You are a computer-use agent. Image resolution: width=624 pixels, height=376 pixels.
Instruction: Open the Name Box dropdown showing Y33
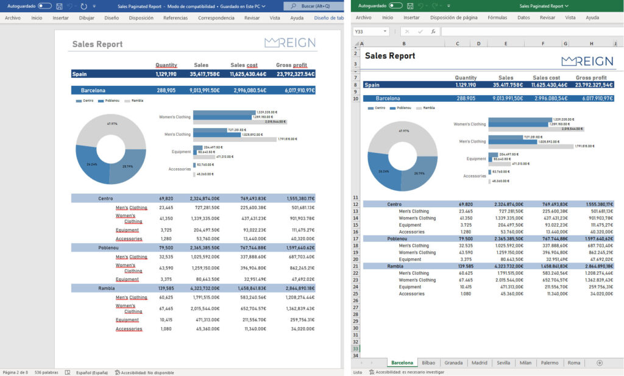click(386, 31)
